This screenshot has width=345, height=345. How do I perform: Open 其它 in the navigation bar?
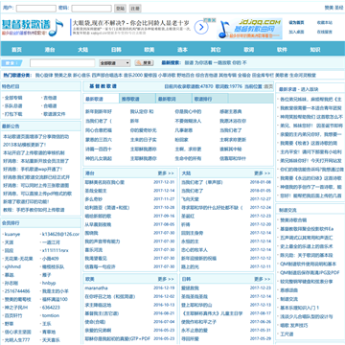coord(216,50)
